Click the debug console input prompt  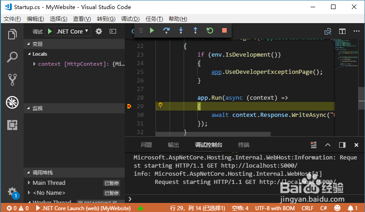(244, 199)
